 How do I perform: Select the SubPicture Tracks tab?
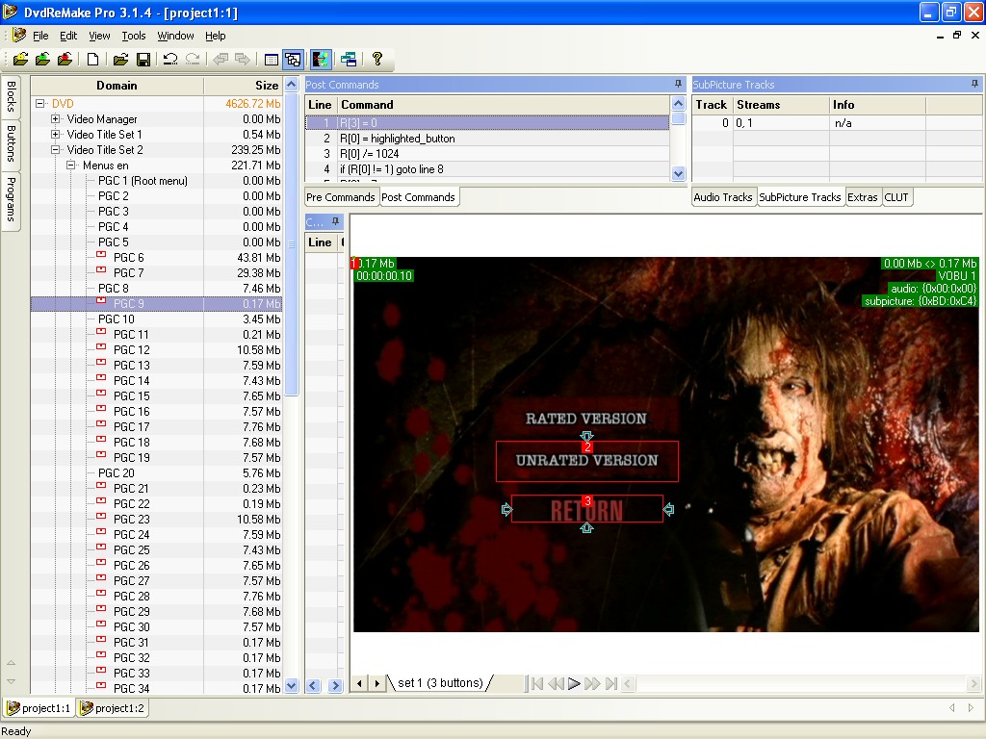[x=800, y=197]
